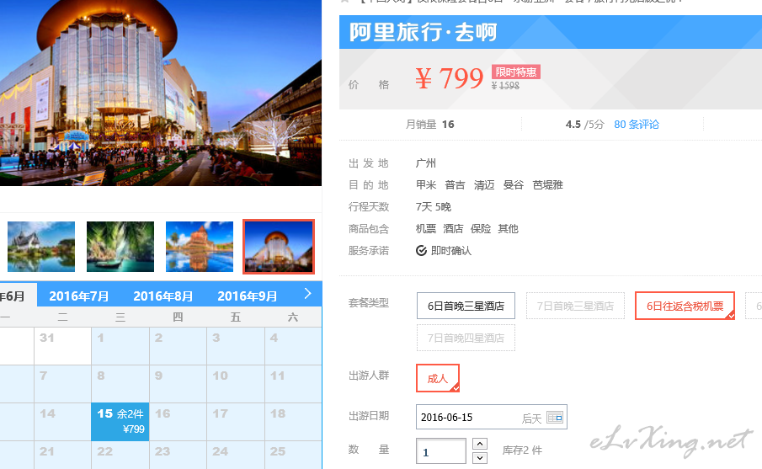Viewport: 762px width, 469px height.
Task: Select the 成人 traveler group option
Action: (x=437, y=378)
